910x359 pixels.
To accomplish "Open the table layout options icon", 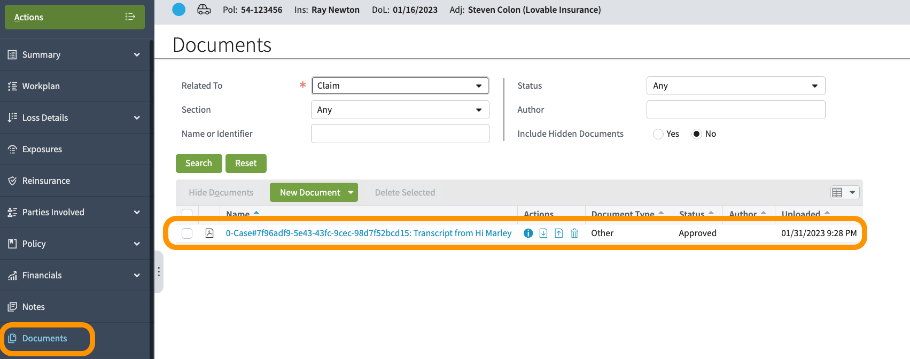I will coord(844,192).
